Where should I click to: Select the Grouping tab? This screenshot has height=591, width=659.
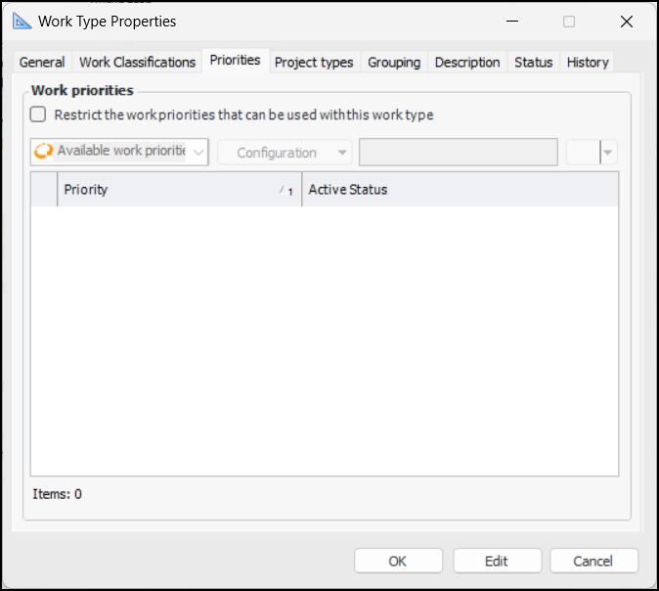pos(394,63)
